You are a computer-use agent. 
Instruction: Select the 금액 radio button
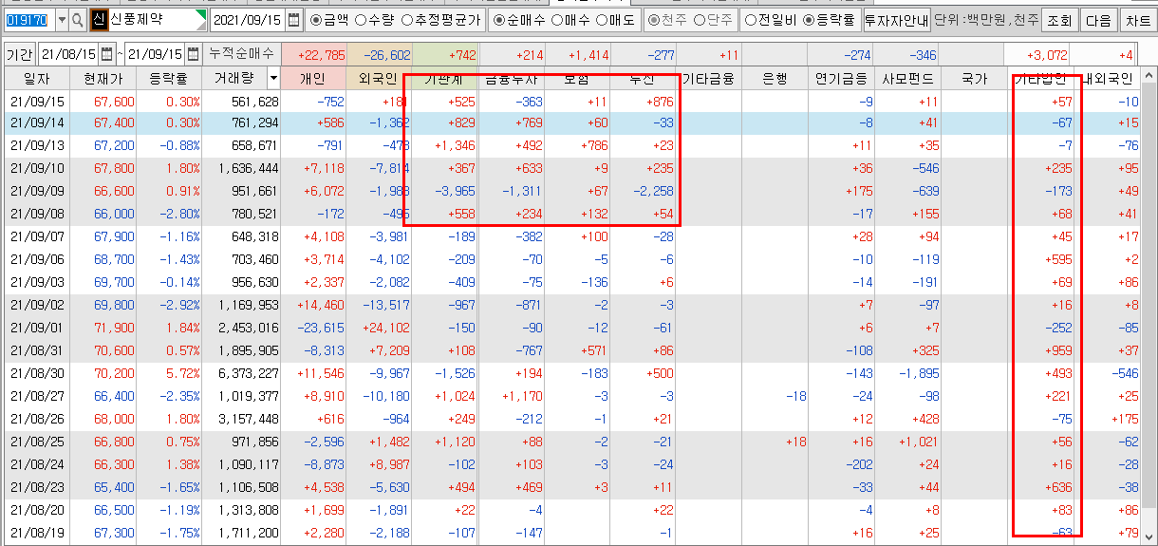(316, 19)
